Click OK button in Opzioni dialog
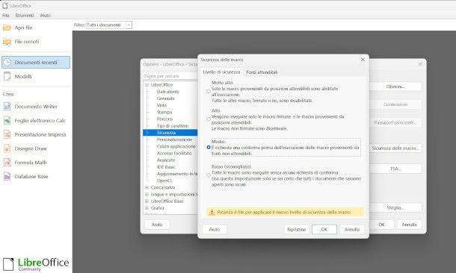 (381, 225)
